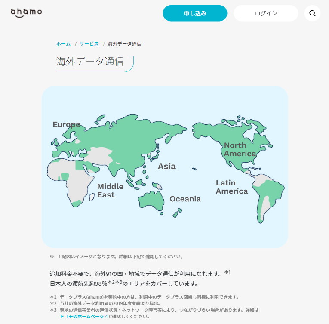Click the Middle East map label

click(x=110, y=191)
